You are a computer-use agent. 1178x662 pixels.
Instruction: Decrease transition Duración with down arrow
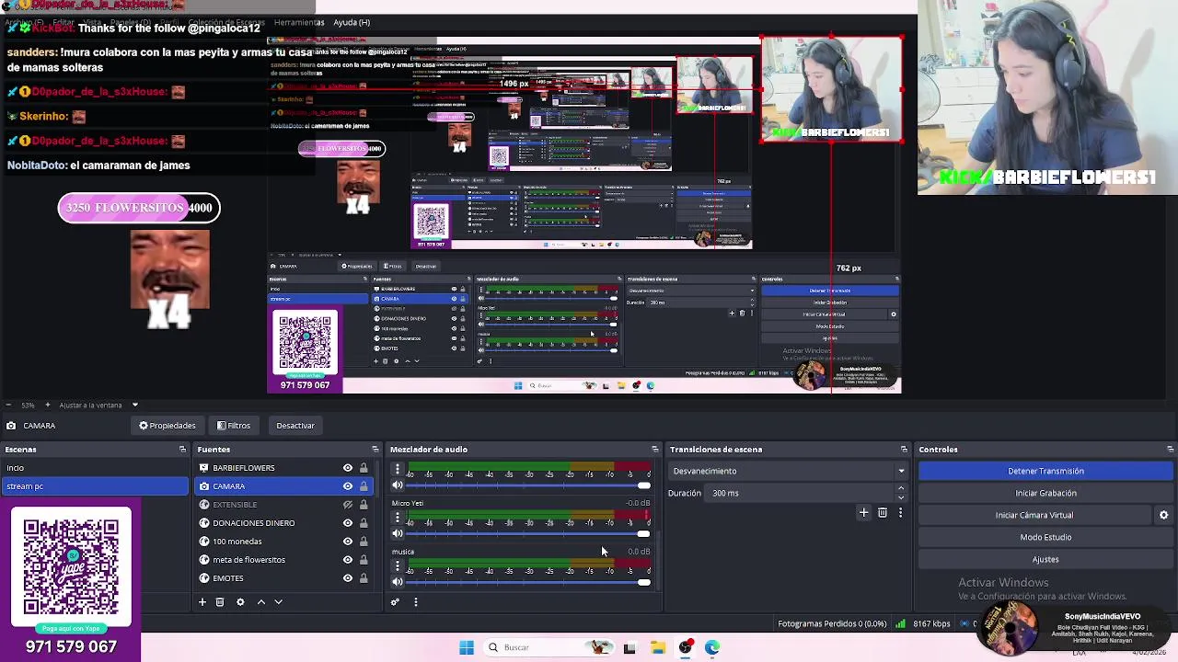[901, 497]
